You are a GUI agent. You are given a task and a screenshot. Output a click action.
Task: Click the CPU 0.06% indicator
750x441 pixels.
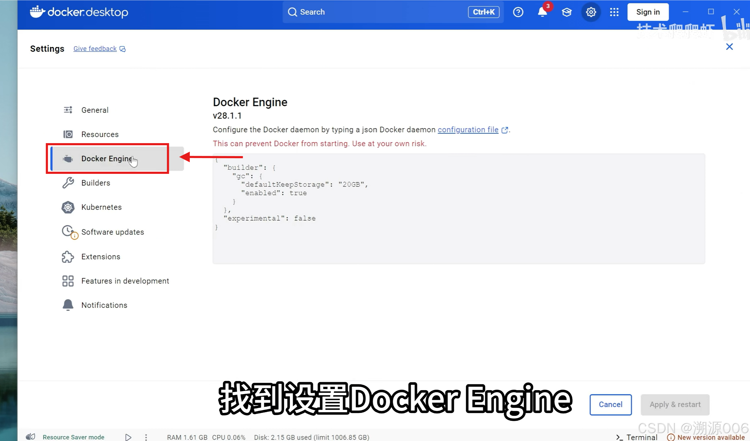[229, 437]
